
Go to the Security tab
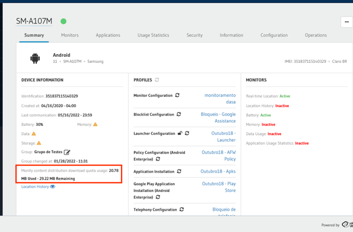coord(194,35)
